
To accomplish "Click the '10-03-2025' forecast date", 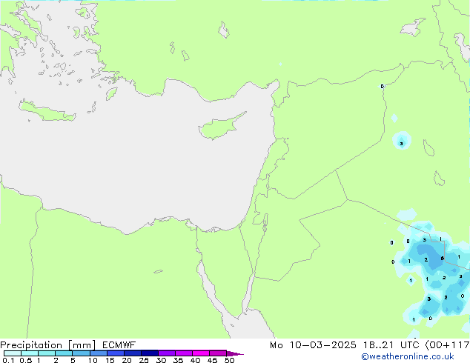I will 322,345.
